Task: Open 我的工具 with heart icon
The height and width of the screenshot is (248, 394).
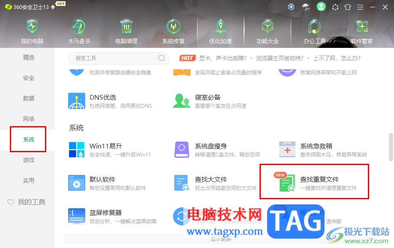Action: [27, 202]
